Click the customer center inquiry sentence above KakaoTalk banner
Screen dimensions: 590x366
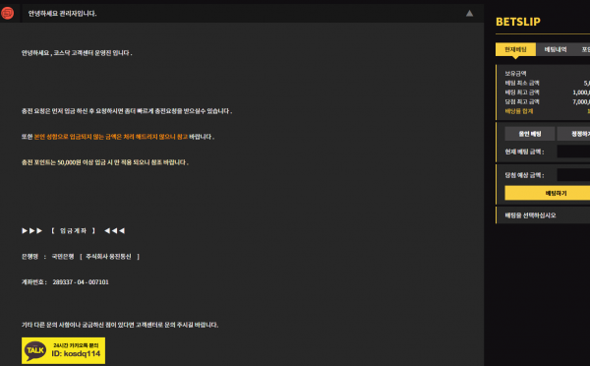pos(120,325)
